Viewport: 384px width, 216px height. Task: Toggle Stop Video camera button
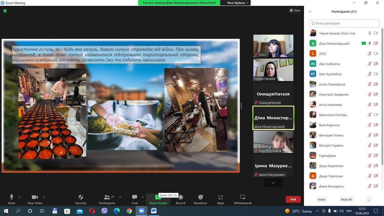pyautogui.click(x=35, y=197)
